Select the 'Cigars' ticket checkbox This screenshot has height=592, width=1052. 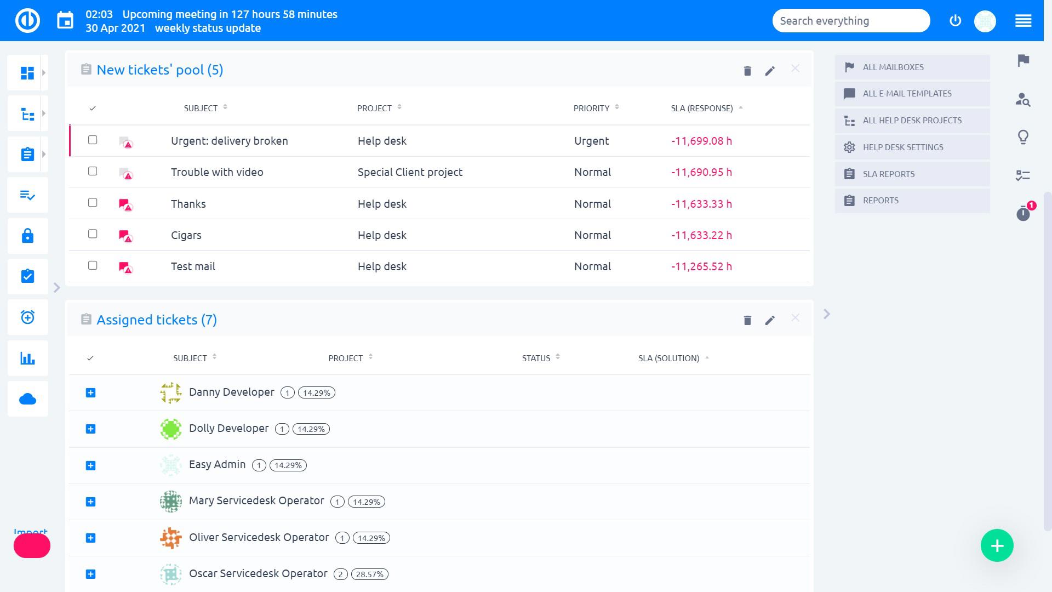pyautogui.click(x=93, y=234)
